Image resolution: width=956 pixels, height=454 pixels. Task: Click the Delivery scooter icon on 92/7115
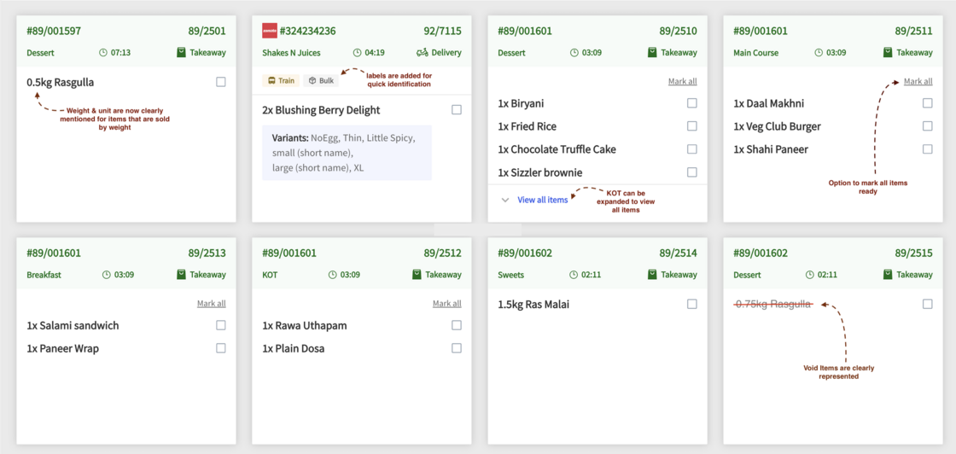(x=422, y=53)
